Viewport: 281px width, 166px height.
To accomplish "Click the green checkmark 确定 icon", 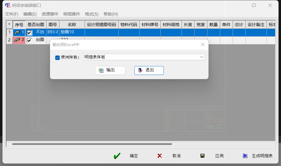I will click(117, 156).
